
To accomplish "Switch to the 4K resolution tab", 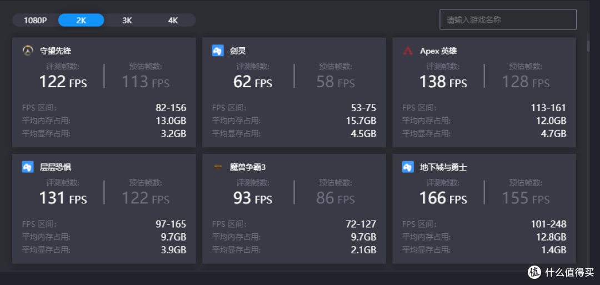I will point(173,20).
